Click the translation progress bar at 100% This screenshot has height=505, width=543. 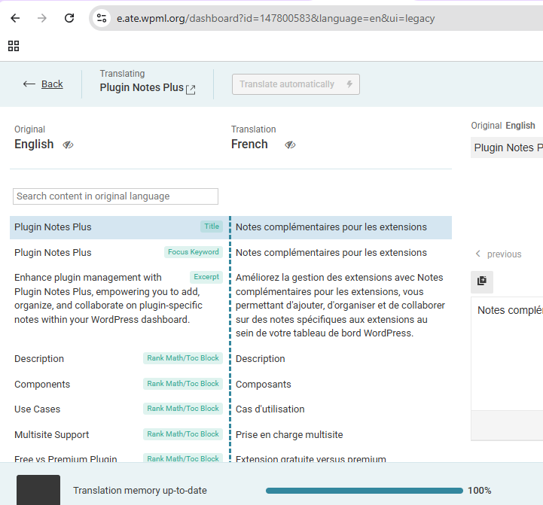click(361, 491)
